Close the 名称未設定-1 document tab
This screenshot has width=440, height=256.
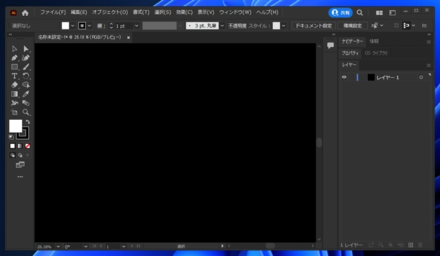[x=129, y=37]
